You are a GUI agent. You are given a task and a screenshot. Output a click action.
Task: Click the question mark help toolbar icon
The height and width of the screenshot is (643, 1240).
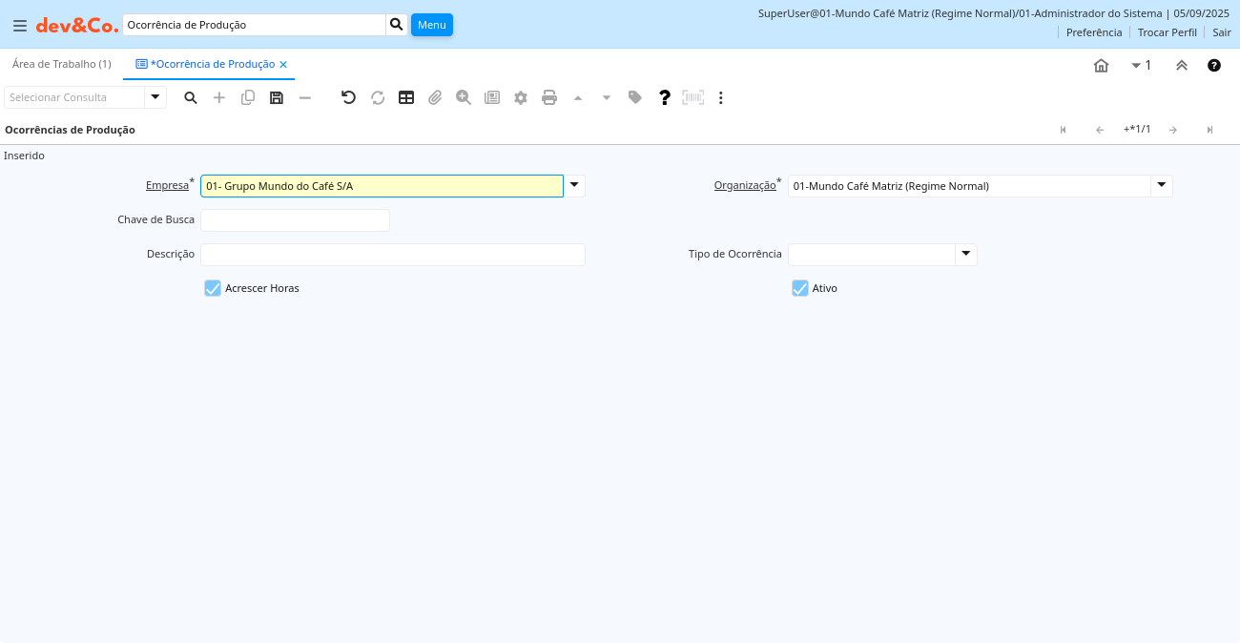(x=665, y=97)
